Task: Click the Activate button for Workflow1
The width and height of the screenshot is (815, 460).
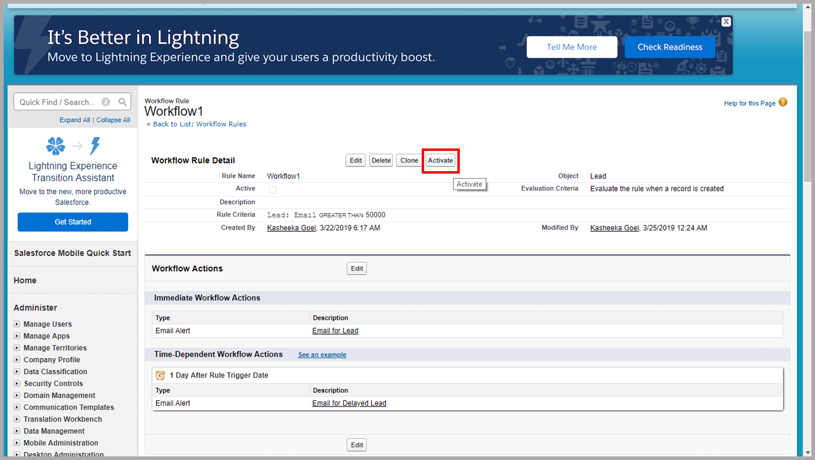Action: coord(440,160)
